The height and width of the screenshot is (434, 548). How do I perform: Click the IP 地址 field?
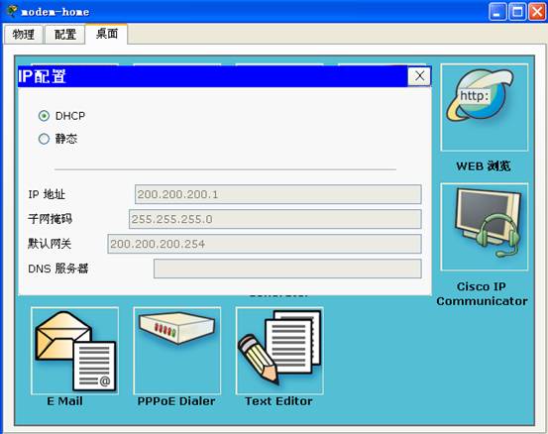[x=277, y=194]
